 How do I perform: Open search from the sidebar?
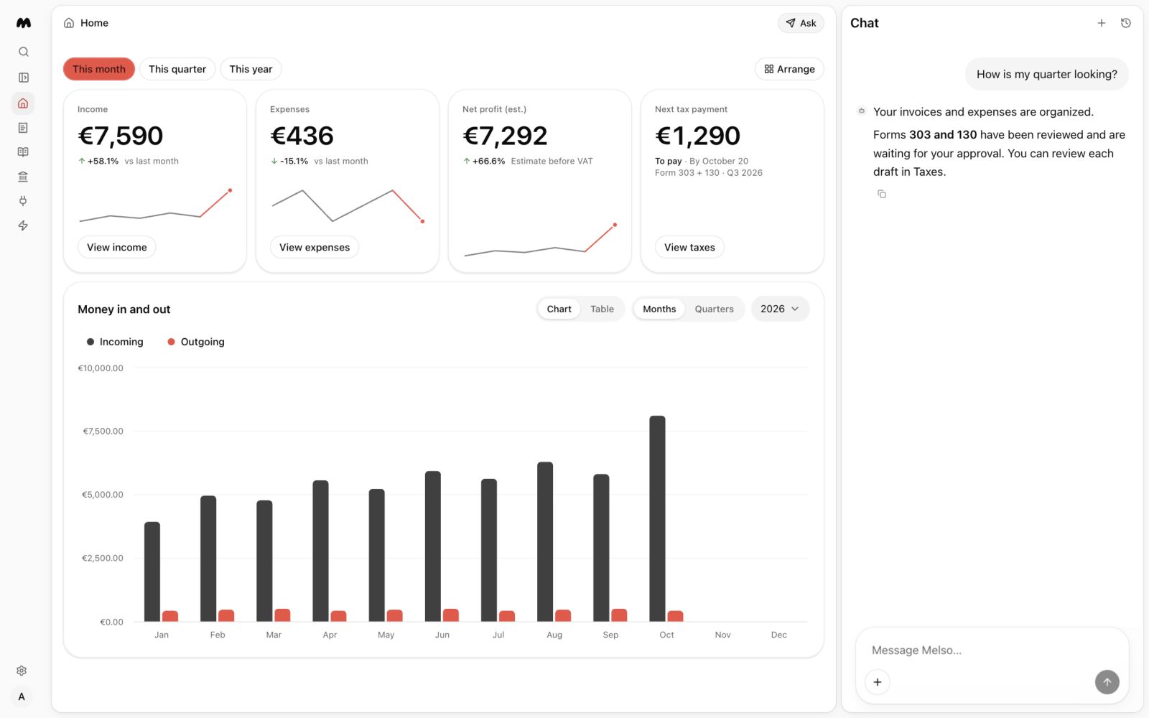click(x=23, y=52)
